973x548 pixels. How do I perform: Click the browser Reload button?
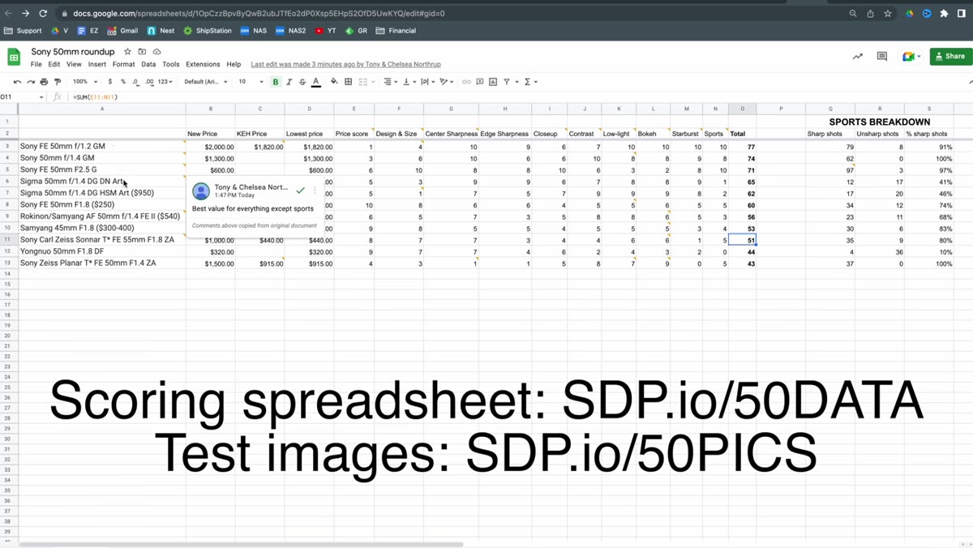pyautogui.click(x=42, y=13)
